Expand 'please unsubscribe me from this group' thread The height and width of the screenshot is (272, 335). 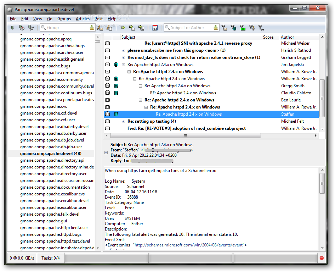(123, 50)
